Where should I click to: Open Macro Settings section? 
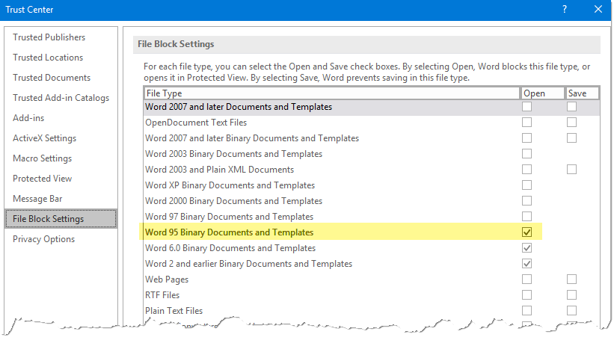pos(43,158)
